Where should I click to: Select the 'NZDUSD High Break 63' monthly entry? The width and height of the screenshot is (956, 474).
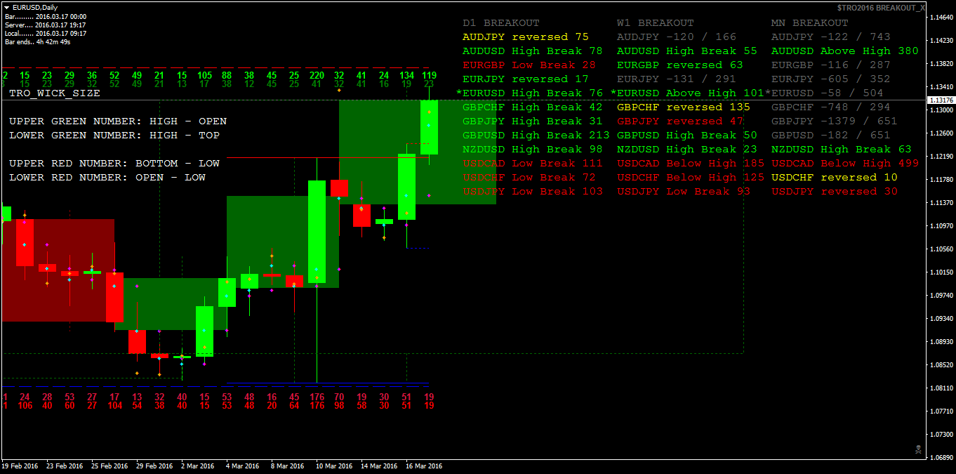(842, 150)
